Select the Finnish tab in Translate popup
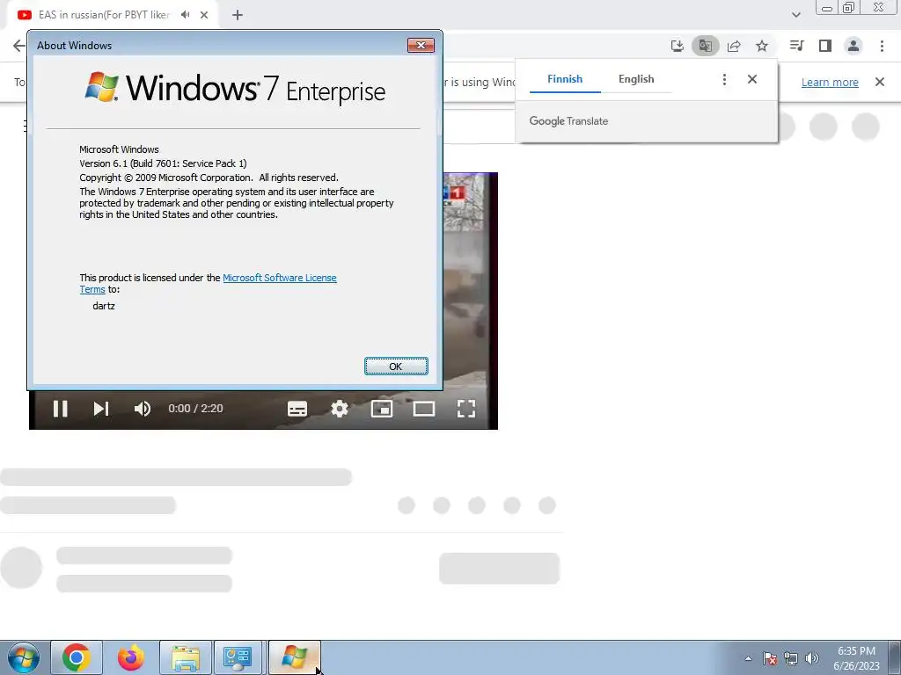The width and height of the screenshot is (901, 675). (x=565, y=79)
